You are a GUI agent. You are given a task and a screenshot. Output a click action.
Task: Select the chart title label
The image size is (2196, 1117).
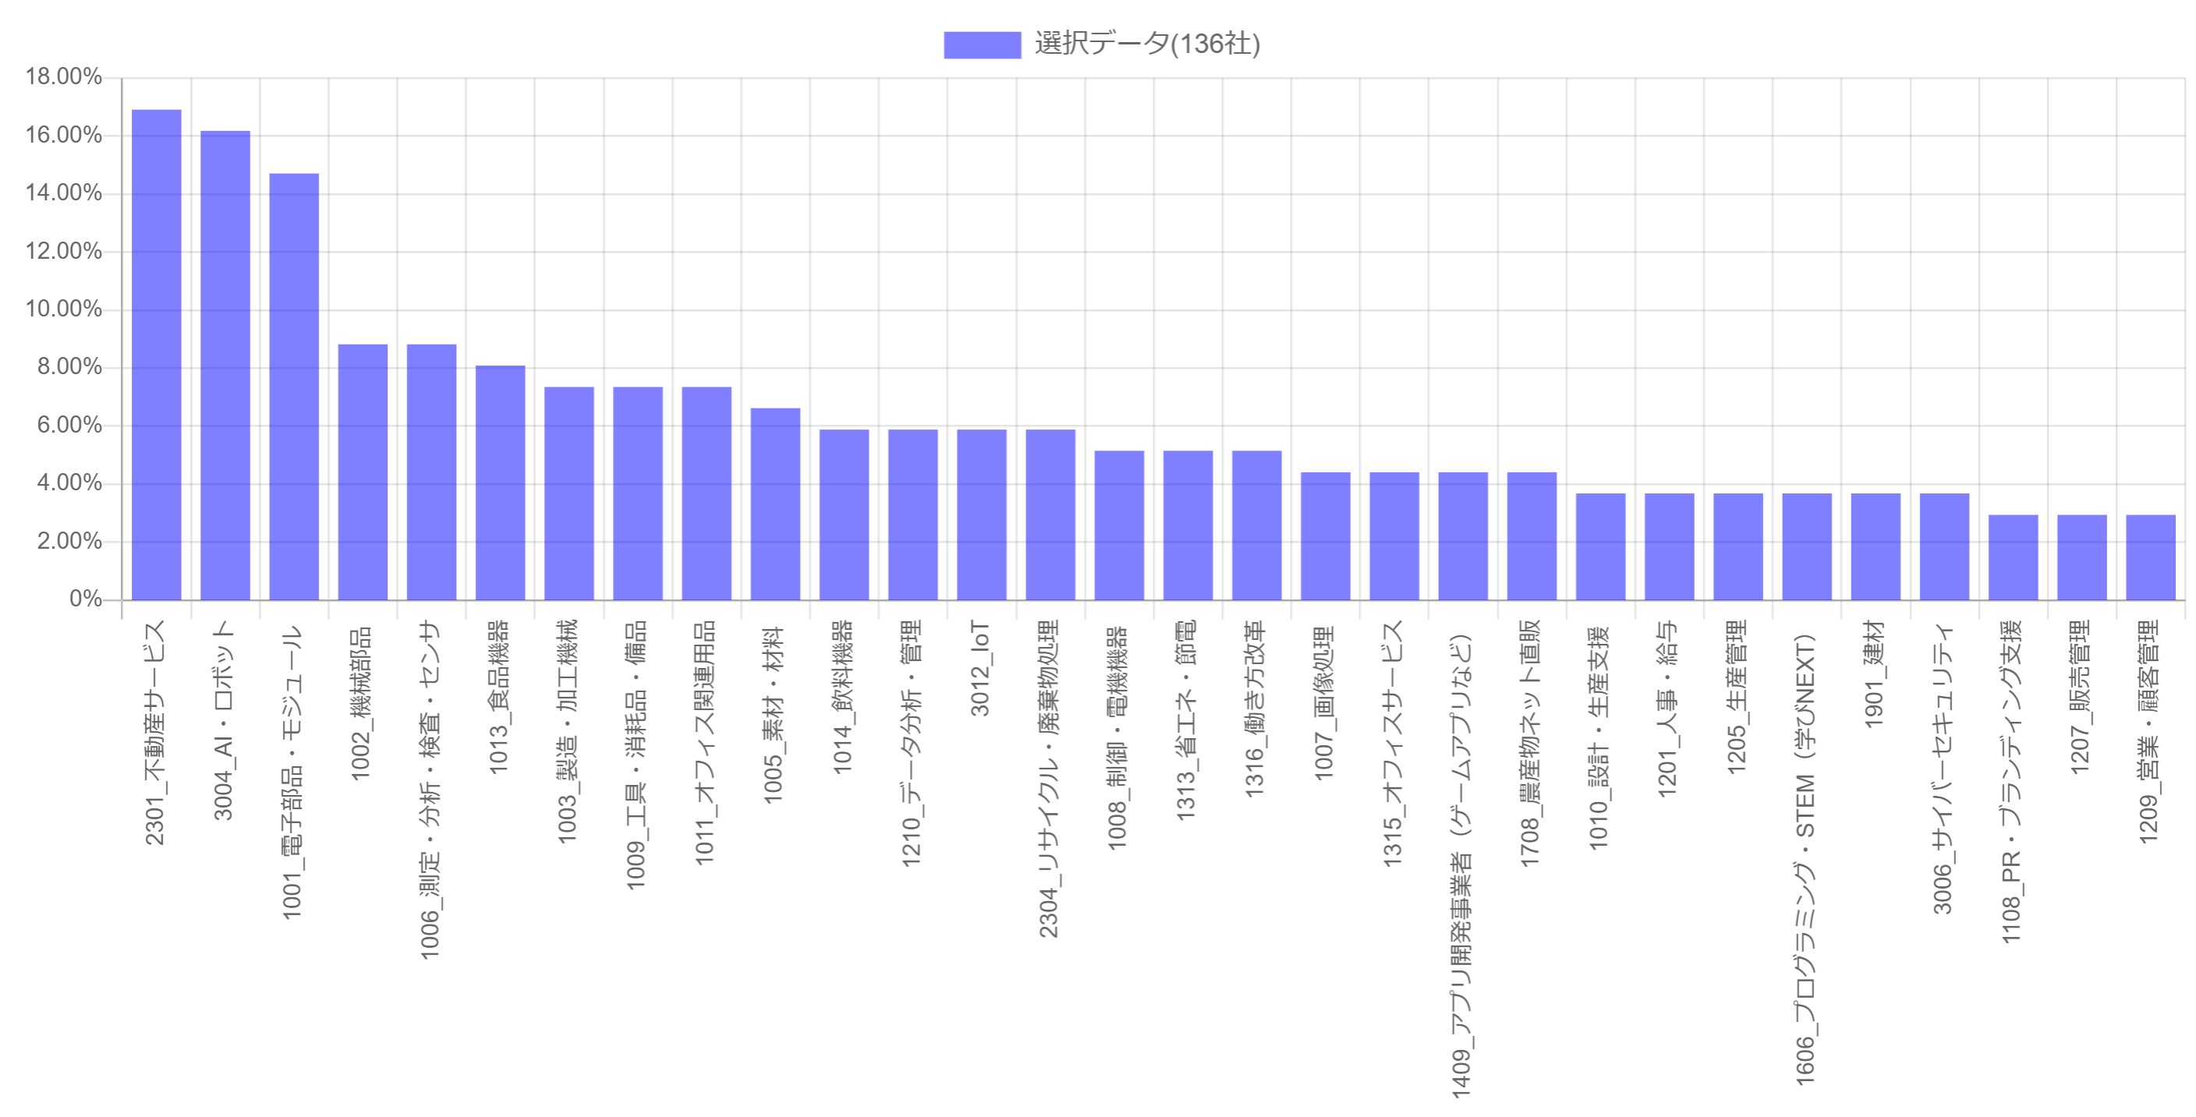tap(1140, 34)
